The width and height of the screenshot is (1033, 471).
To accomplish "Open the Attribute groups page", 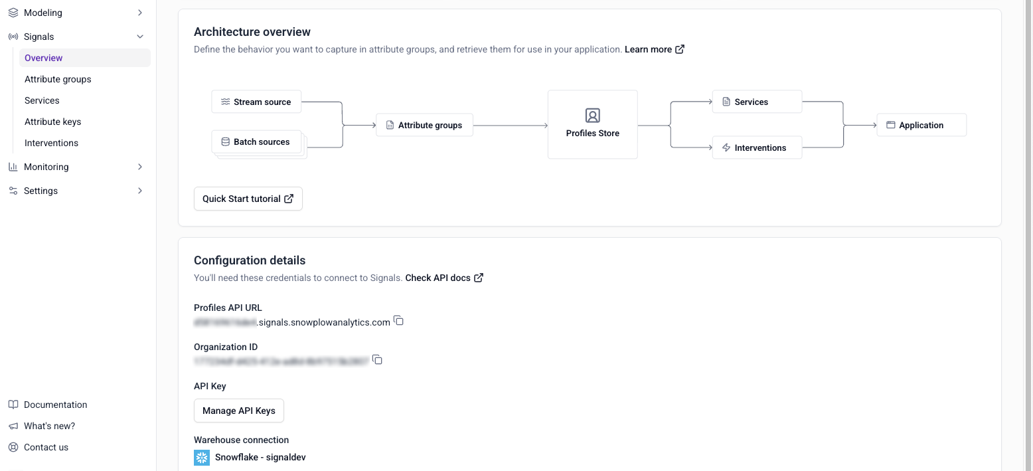I will [57, 78].
